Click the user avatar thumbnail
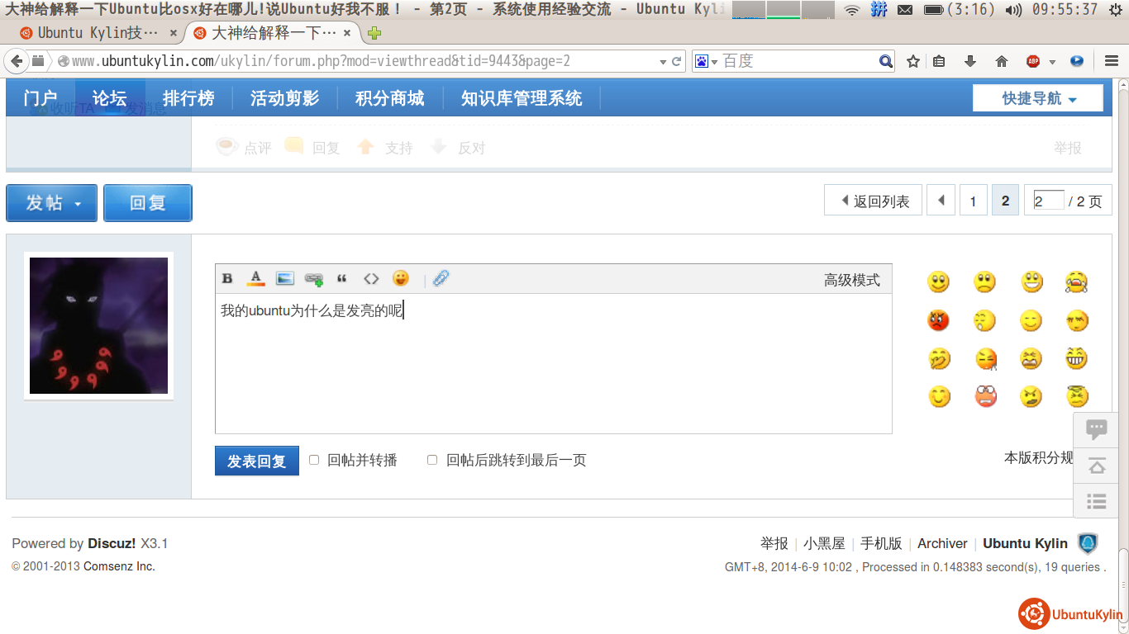This screenshot has height=634, width=1129. 98,325
